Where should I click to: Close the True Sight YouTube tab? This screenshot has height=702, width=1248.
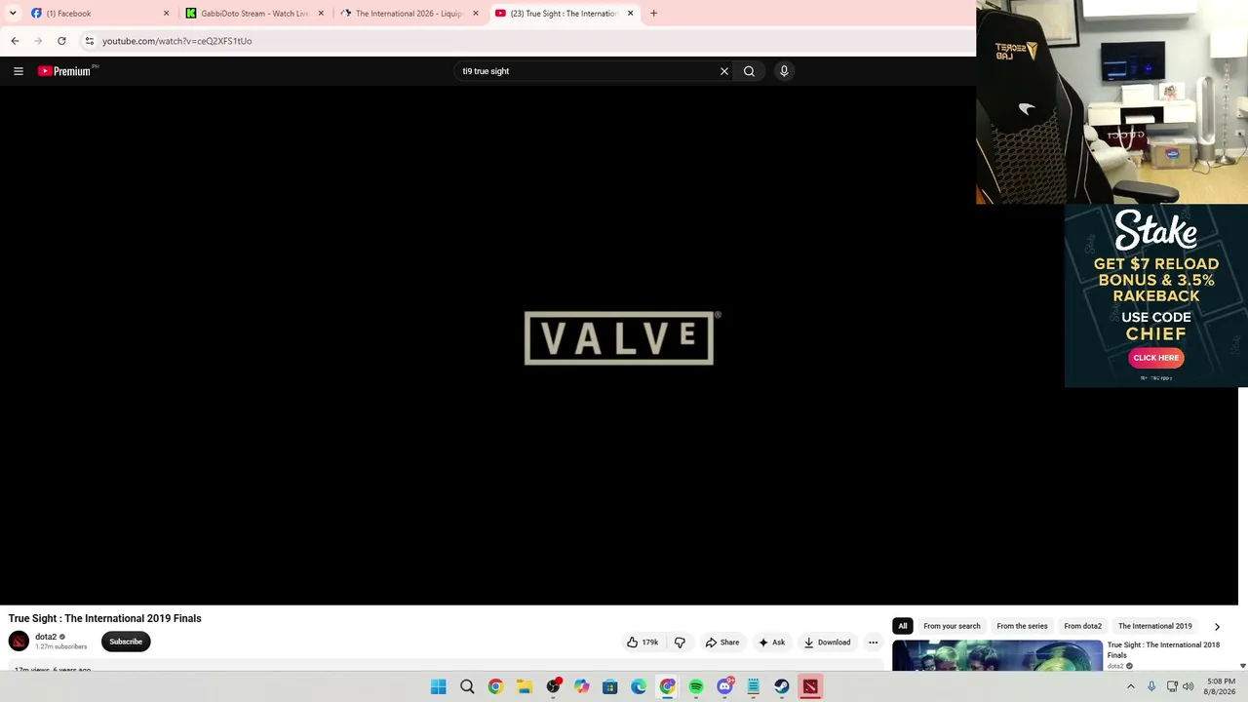coord(630,14)
